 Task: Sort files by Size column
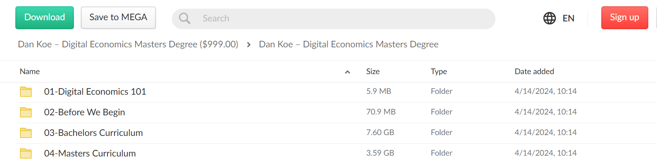[373, 71]
